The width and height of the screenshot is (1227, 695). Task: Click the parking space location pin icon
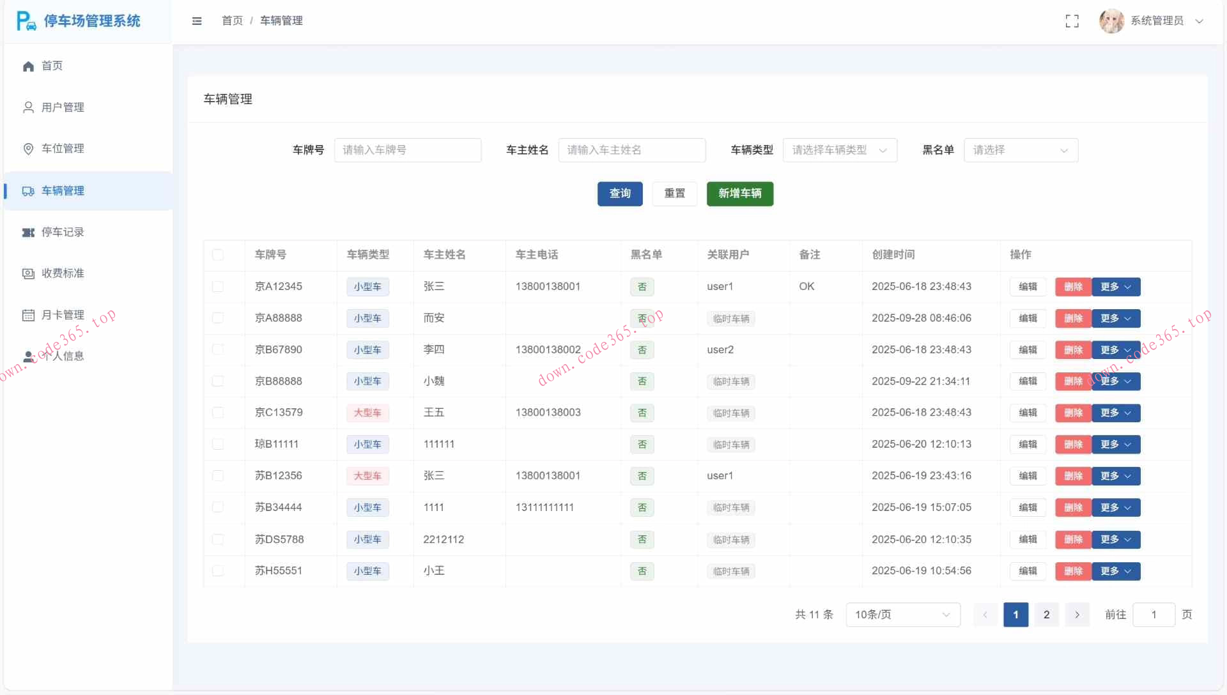pos(28,149)
